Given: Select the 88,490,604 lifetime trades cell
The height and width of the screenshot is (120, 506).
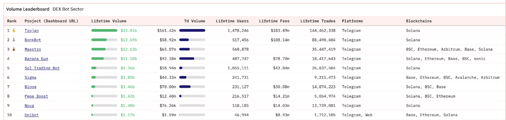Looking at the screenshot, I should coord(324,40).
